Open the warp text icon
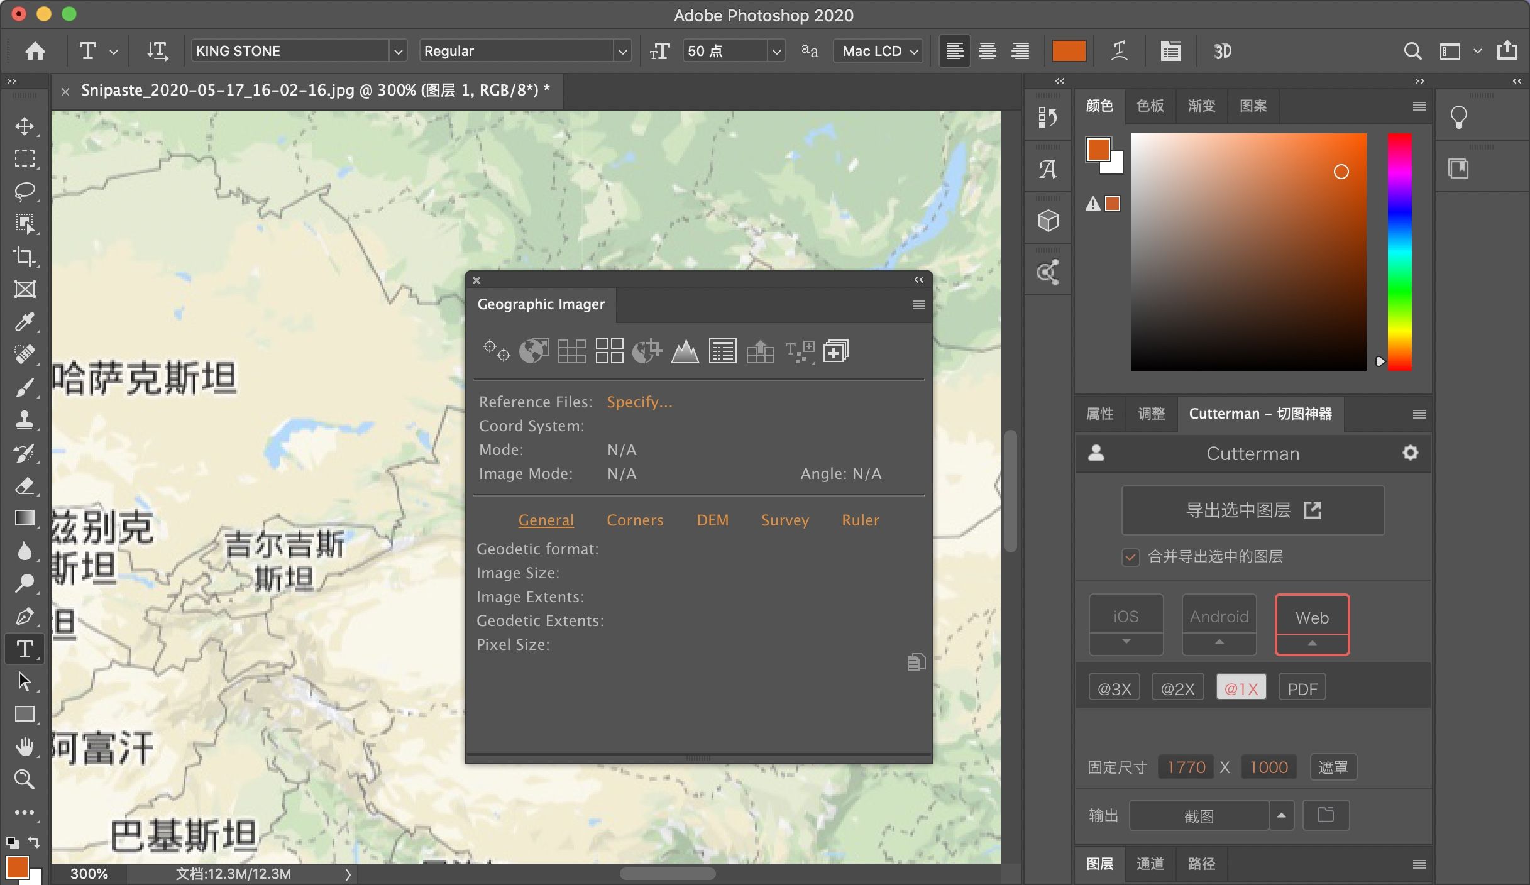The width and height of the screenshot is (1530, 885). (1120, 51)
